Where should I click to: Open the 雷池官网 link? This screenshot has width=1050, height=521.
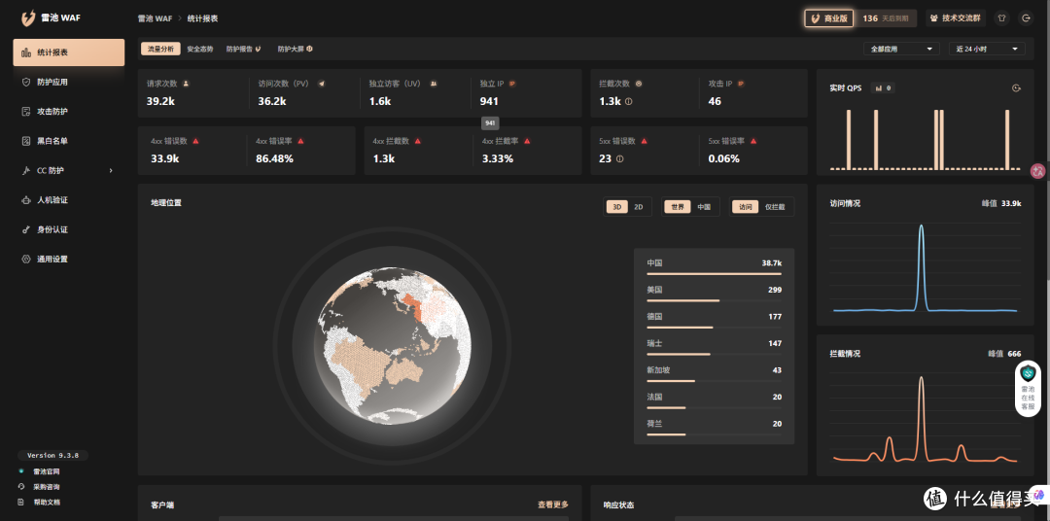coord(47,471)
